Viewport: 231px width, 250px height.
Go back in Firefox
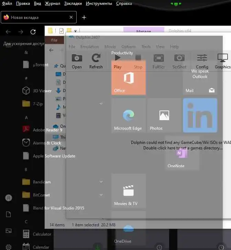[x=8, y=32]
